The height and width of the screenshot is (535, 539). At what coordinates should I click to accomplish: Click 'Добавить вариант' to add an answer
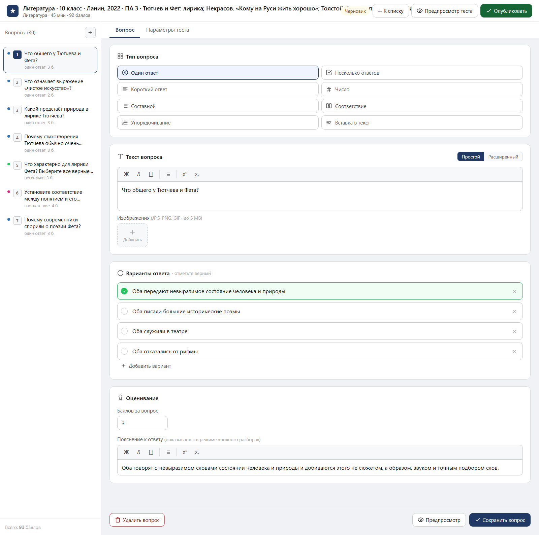[x=146, y=366]
